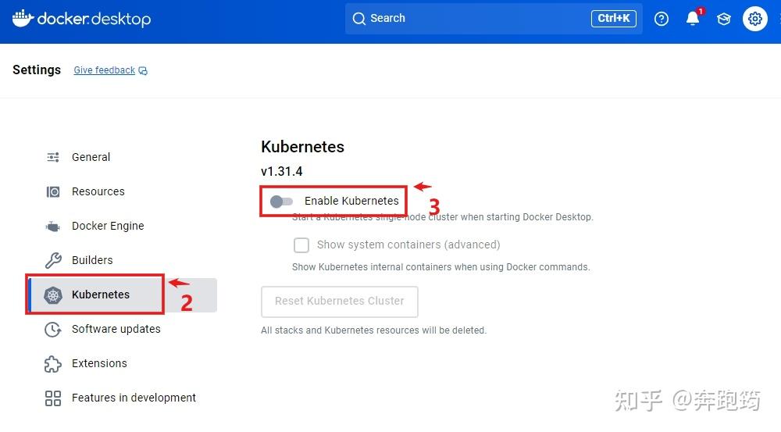781x432 pixels.
Task: Click the Builders wrench icon
Action: 53,260
